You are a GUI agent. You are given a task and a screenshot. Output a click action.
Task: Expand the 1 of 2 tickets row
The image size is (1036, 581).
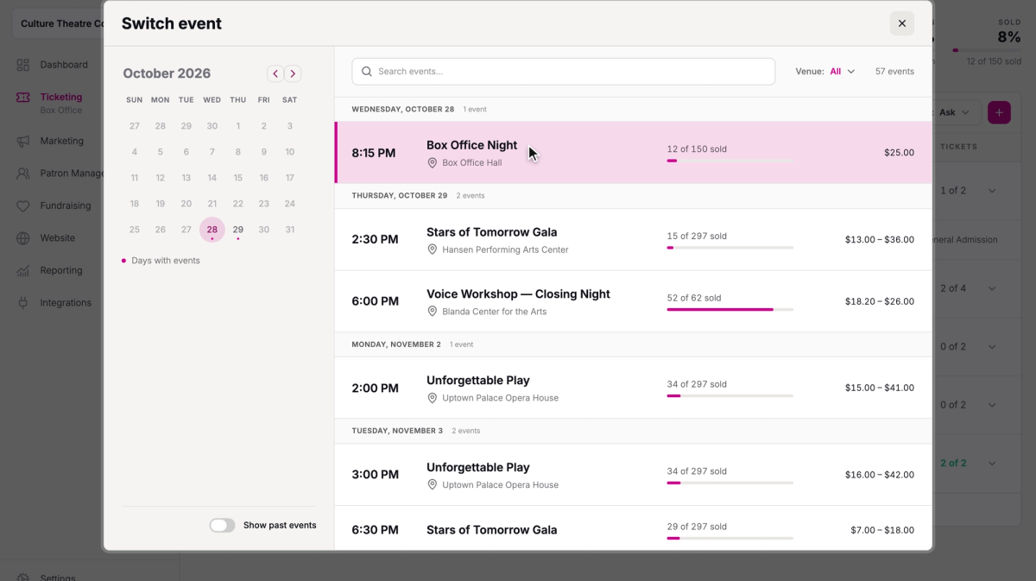(992, 191)
